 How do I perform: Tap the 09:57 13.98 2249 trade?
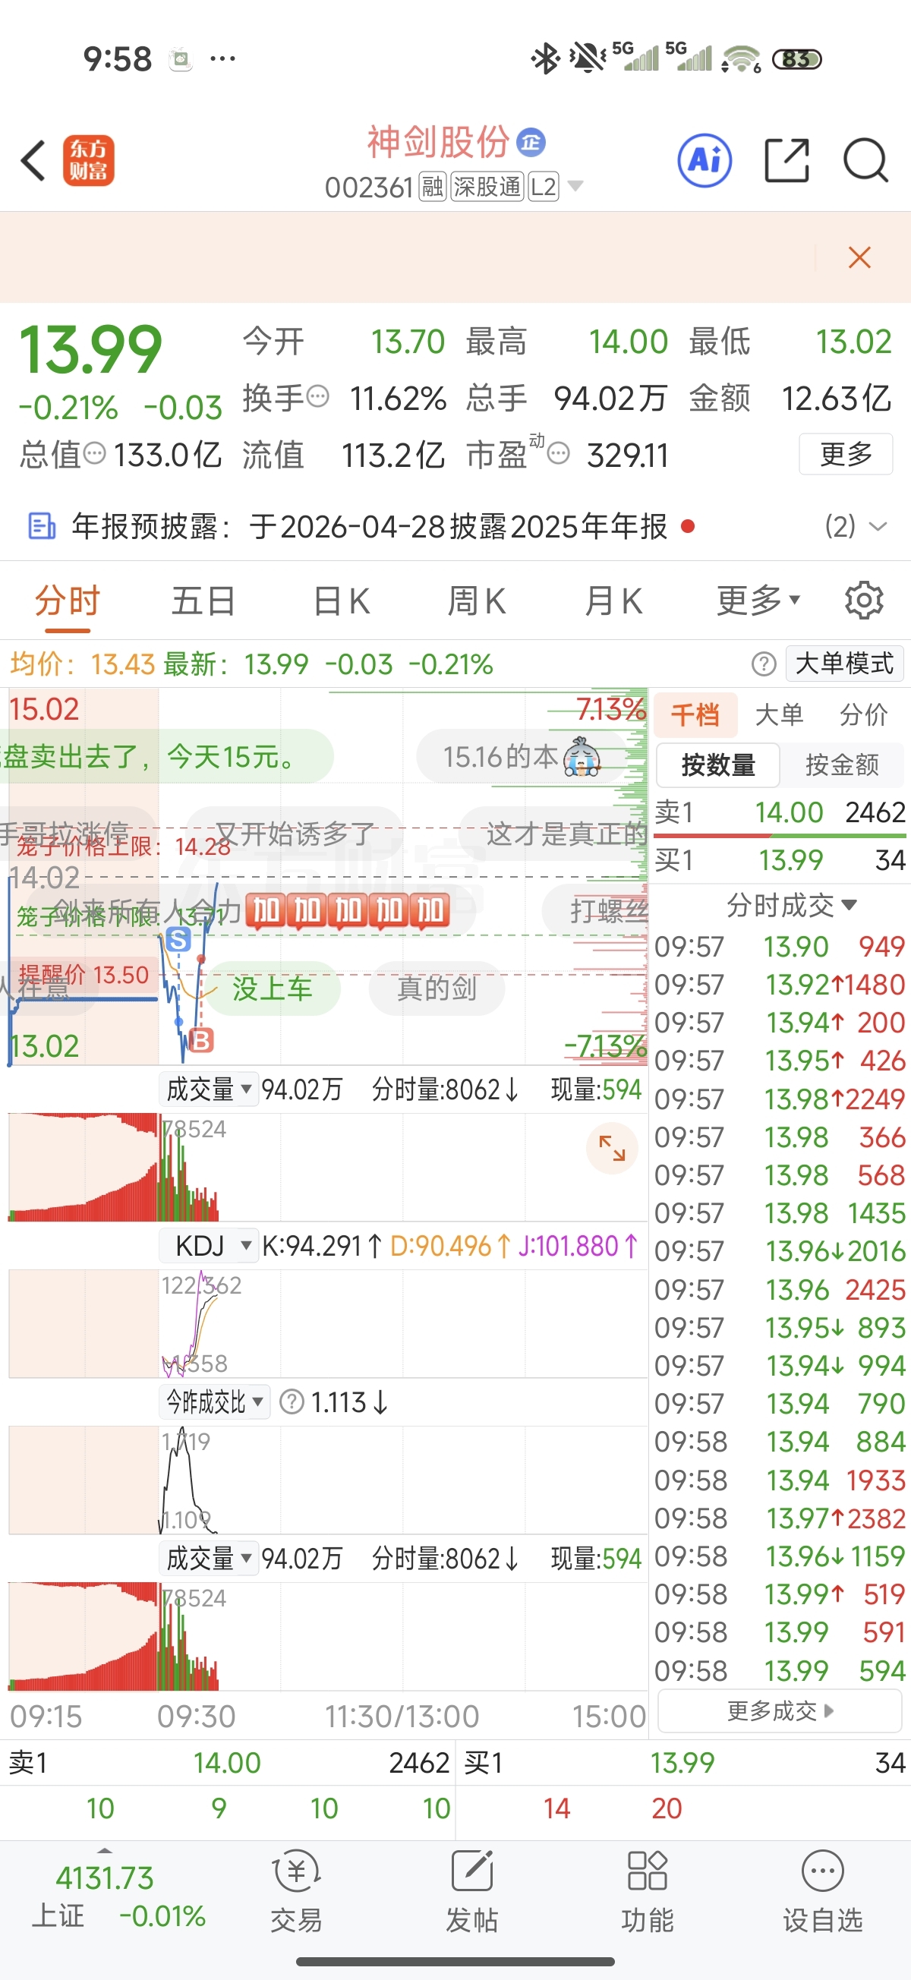780,1099
